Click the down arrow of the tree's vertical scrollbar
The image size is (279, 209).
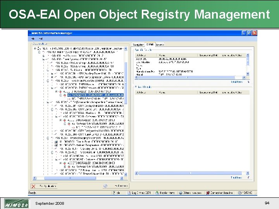[126, 174]
